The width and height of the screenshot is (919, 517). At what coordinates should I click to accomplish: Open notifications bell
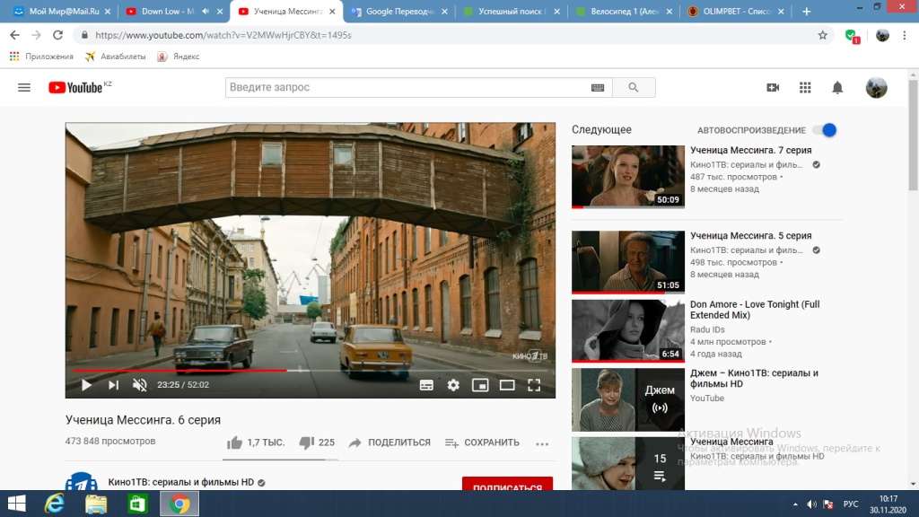coord(837,87)
